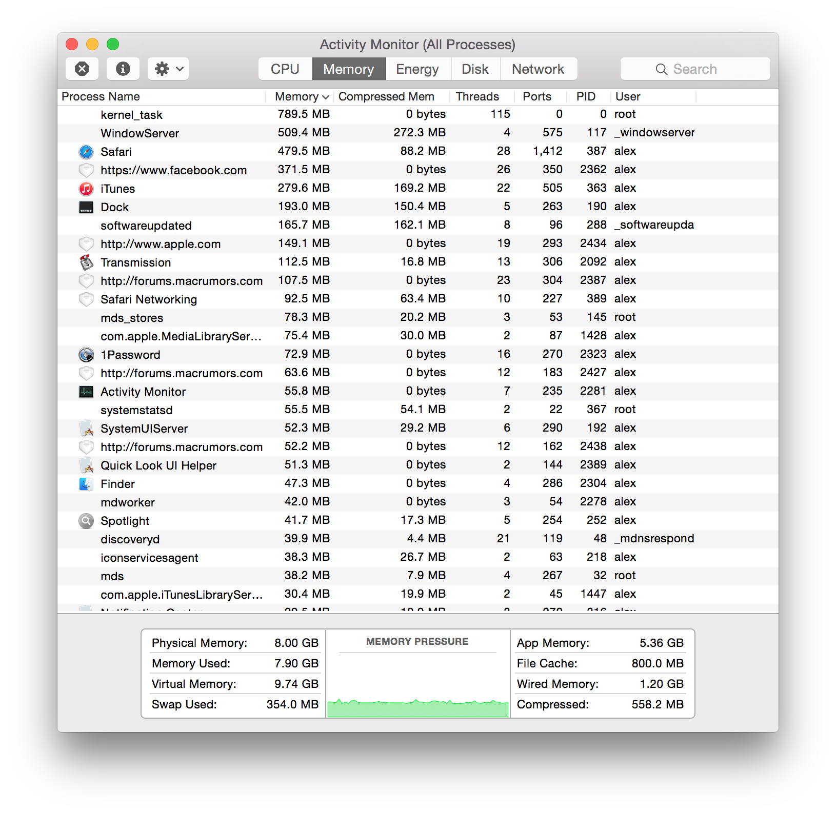This screenshot has width=836, height=814.
Task: Select com.apple.iTunesLibraryService row
Action: coord(418,595)
